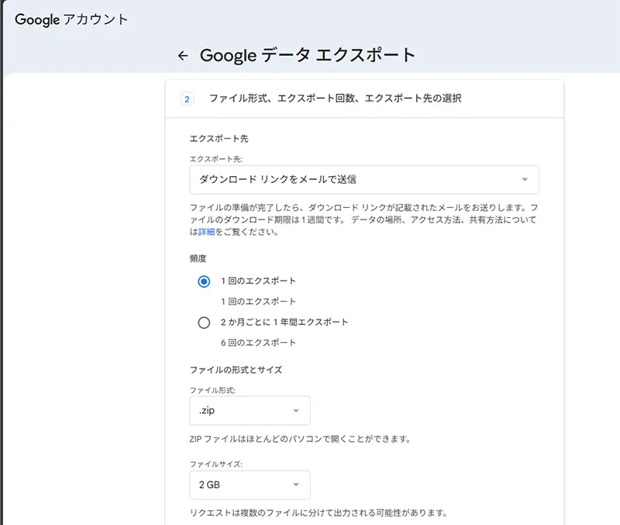Click the 6 回のエクスポート description text
Viewport: 620px width, 525px height.
click(x=258, y=343)
